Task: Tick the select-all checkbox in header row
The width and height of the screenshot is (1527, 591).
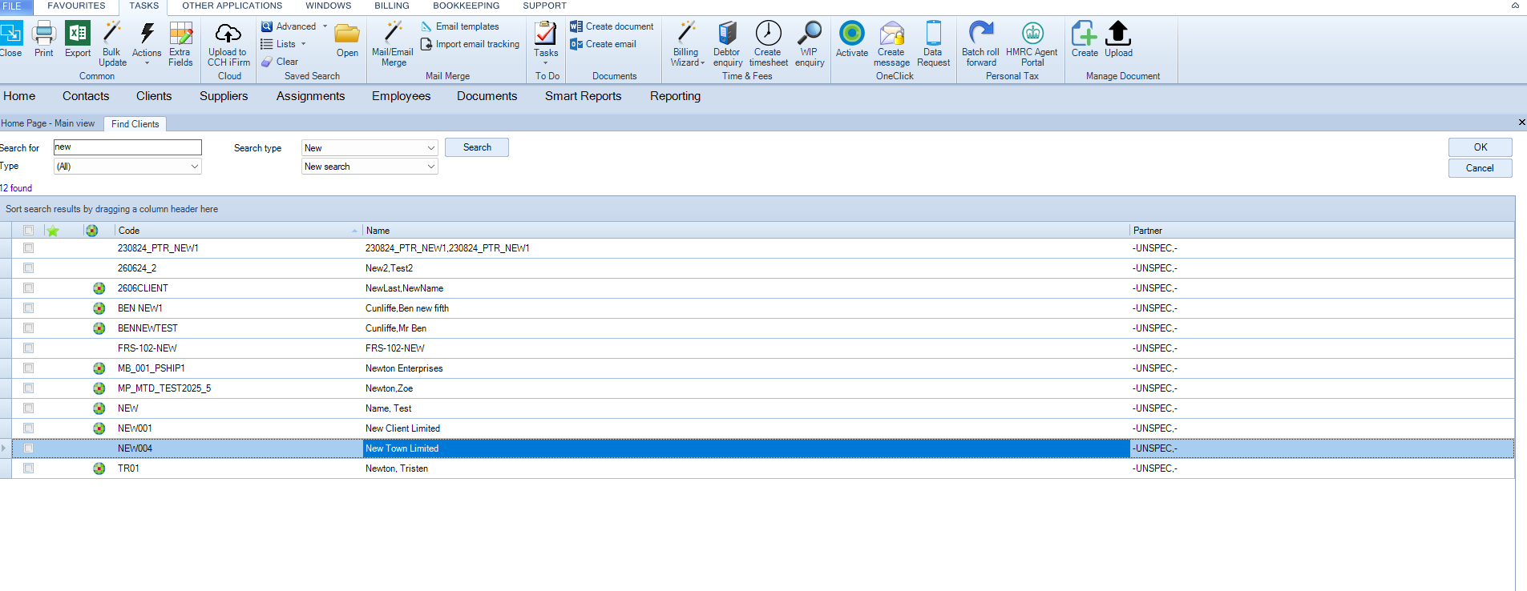Action: tap(28, 231)
